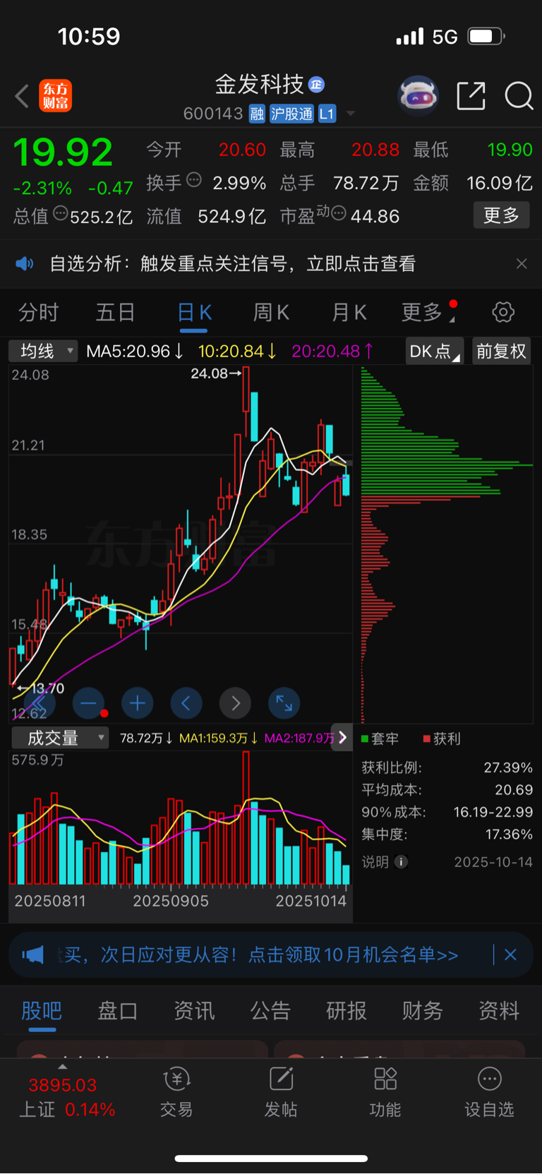Viewport: 542px width, 1174px height.
Task: Close the blue promotion banner
Action: point(510,955)
